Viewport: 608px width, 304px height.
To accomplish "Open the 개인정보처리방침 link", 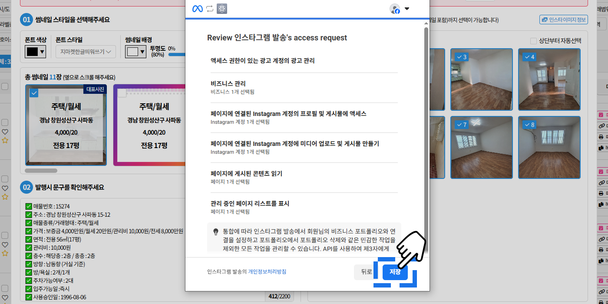I will (267, 272).
